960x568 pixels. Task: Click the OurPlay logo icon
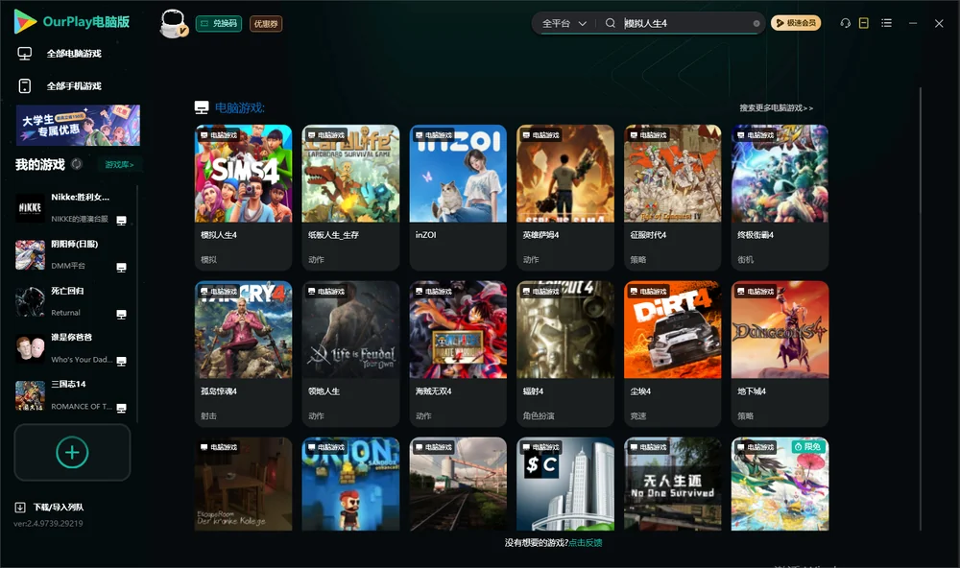tap(25, 21)
